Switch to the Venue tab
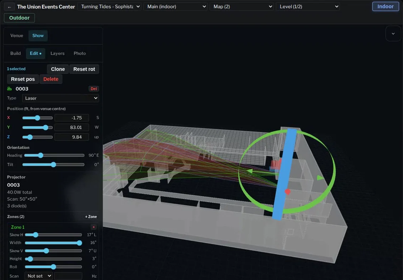Viewport: 403px width, 280px height. click(17, 36)
